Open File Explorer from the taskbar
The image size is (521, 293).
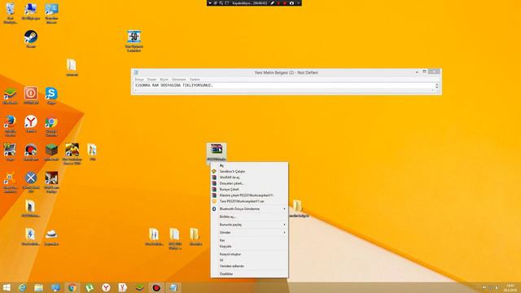[x=39, y=287]
